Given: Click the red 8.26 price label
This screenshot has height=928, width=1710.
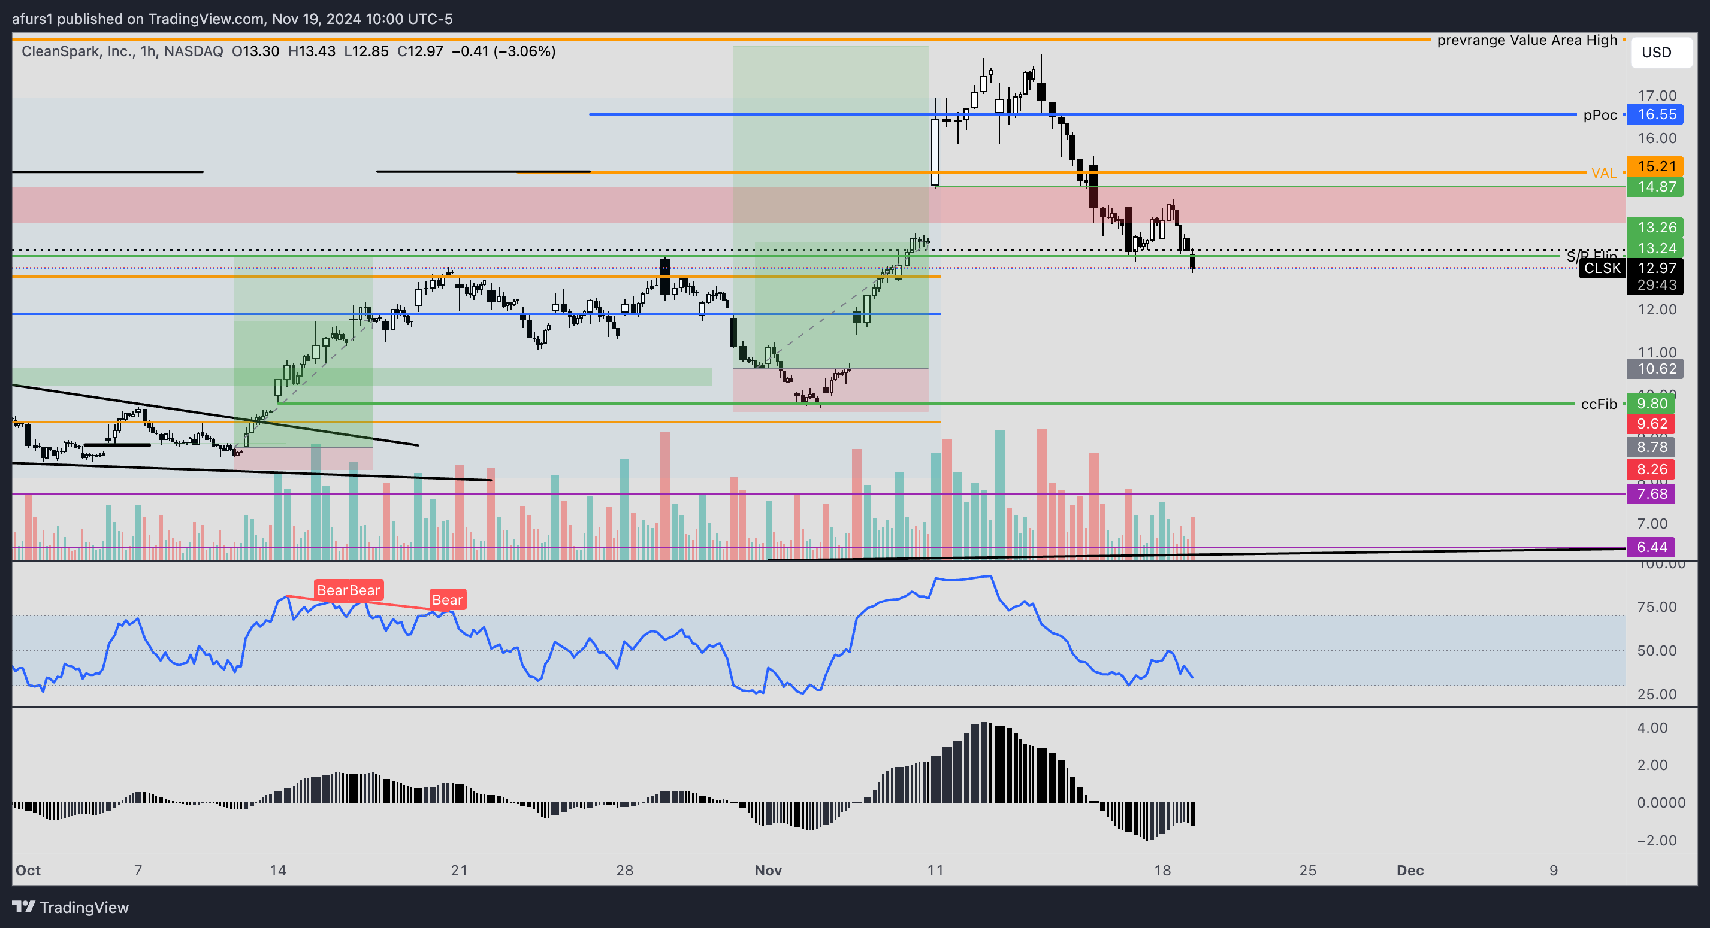Looking at the screenshot, I should pos(1652,469).
